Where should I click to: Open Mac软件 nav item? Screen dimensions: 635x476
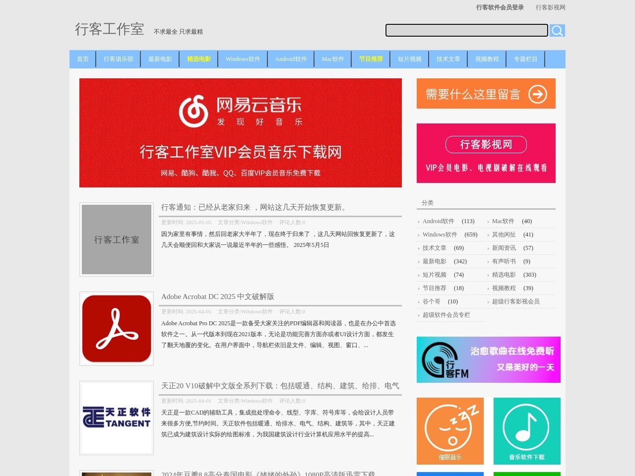click(333, 59)
